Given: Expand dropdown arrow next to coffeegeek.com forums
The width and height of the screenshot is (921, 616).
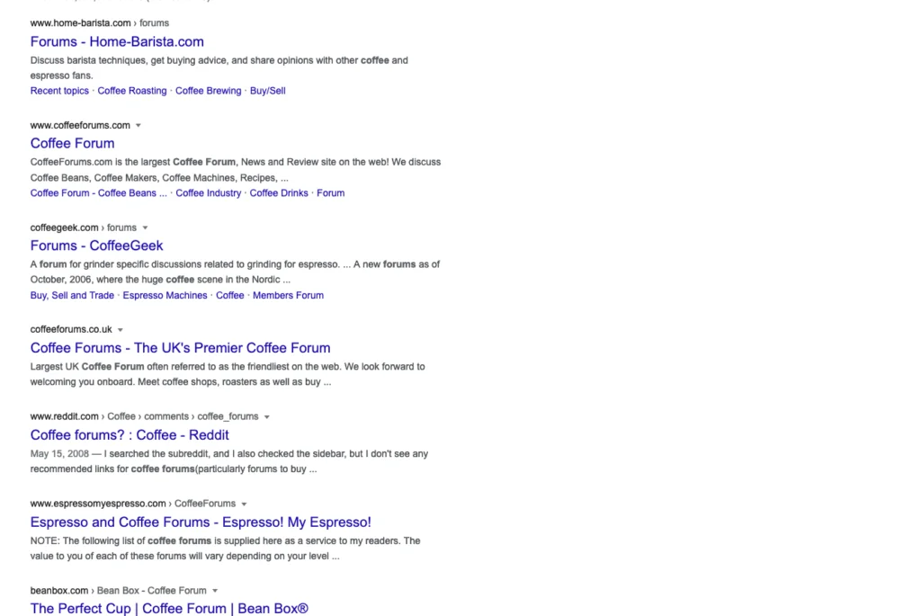Looking at the screenshot, I should [145, 228].
